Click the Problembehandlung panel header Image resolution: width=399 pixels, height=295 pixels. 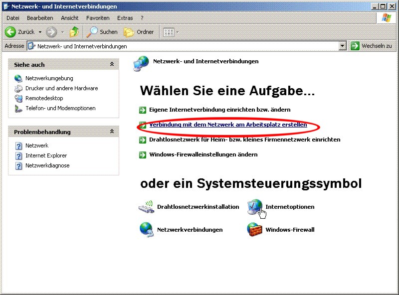[x=64, y=132]
